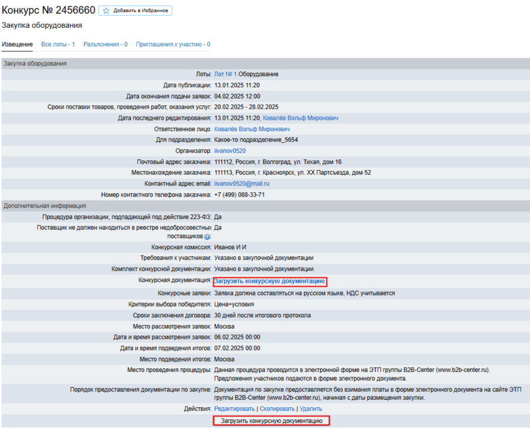530x429 pixels.
Task: Click the Редактировать action link
Action: (x=235, y=409)
